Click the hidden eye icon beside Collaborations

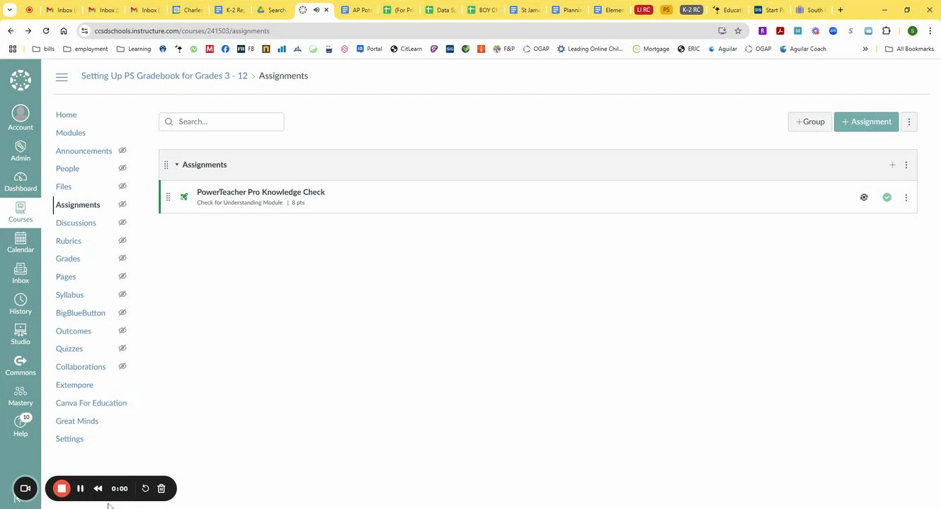click(x=122, y=366)
